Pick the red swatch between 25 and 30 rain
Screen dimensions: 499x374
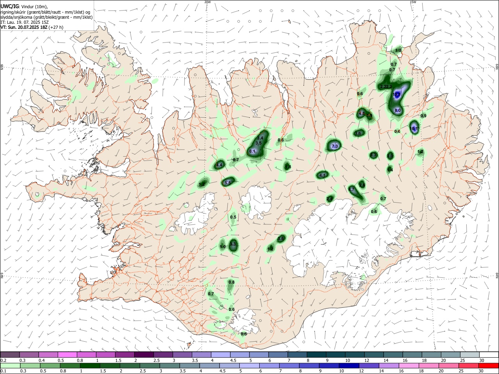click(469, 366)
